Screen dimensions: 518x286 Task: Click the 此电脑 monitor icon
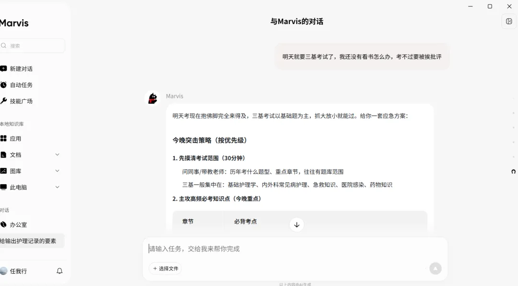(3, 187)
